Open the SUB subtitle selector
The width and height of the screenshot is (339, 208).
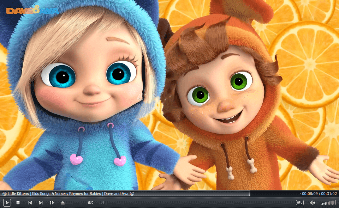pos(102,203)
